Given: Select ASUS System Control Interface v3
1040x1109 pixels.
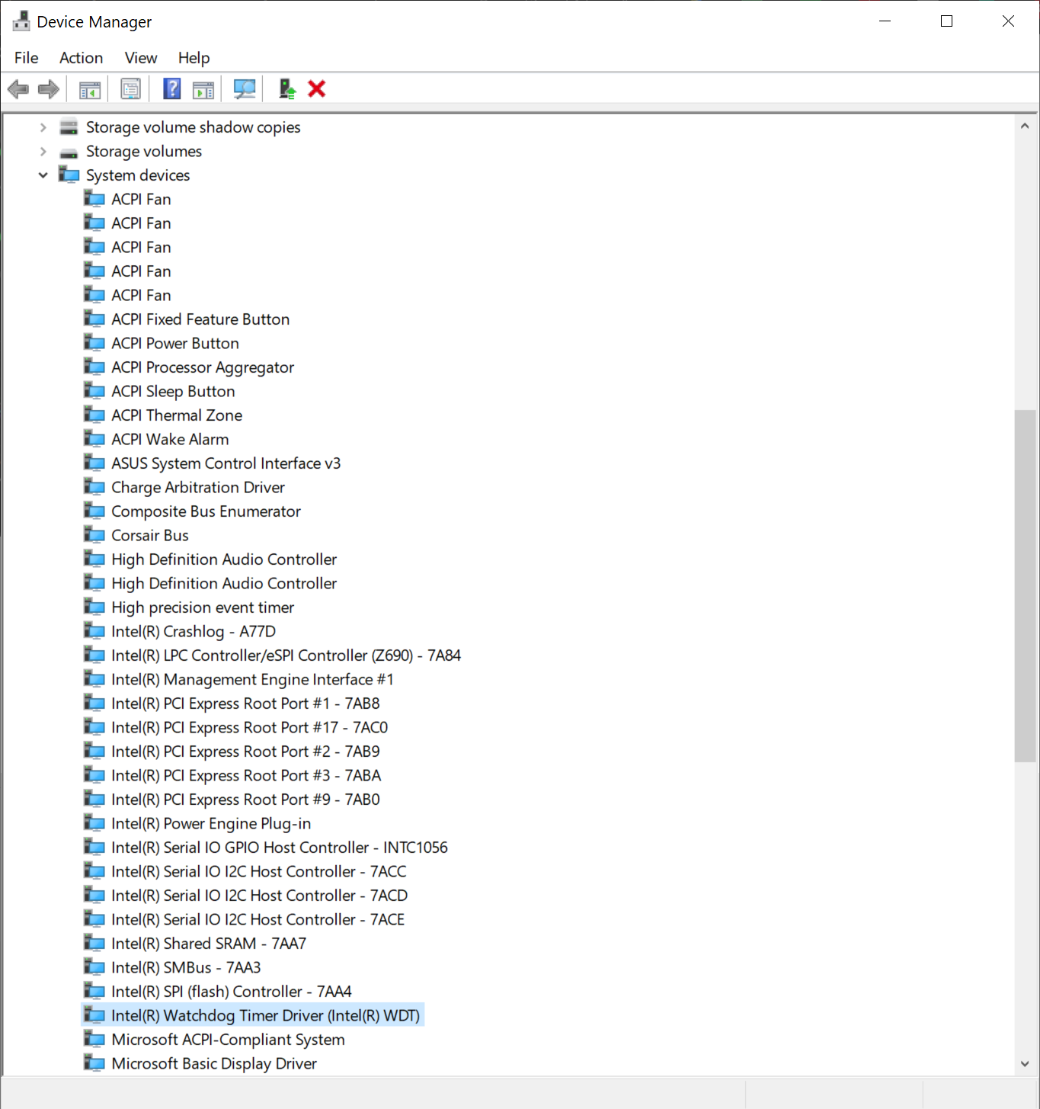Looking at the screenshot, I should click(226, 463).
